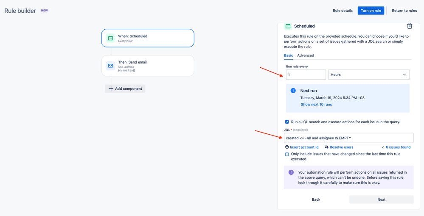The height and width of the screenshot is (216, 424).
Task: Click the Turn on rule button
Action: coord(371,11)
